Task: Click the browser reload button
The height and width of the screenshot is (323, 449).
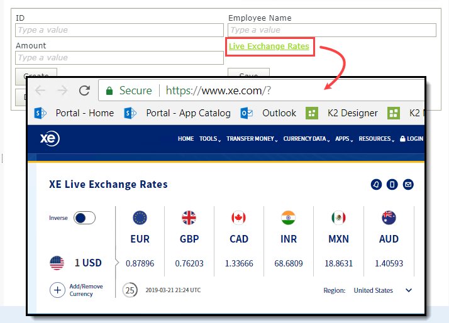Action: tap(84, 90)
